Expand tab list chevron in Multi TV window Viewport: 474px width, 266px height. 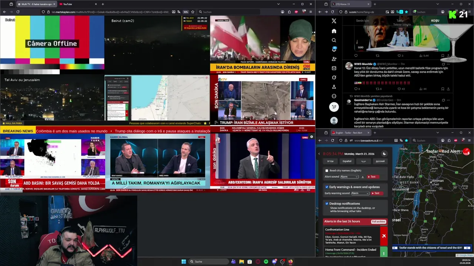tap(278, 4)
